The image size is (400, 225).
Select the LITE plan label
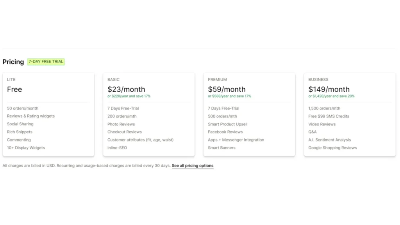tap(11, 80)
